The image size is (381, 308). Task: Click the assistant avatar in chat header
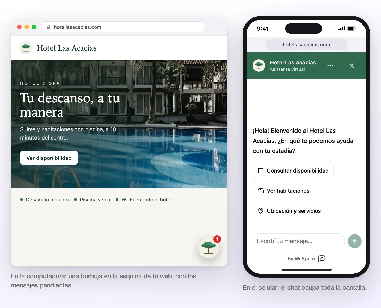pyautogui.click(x=259, y=66)
